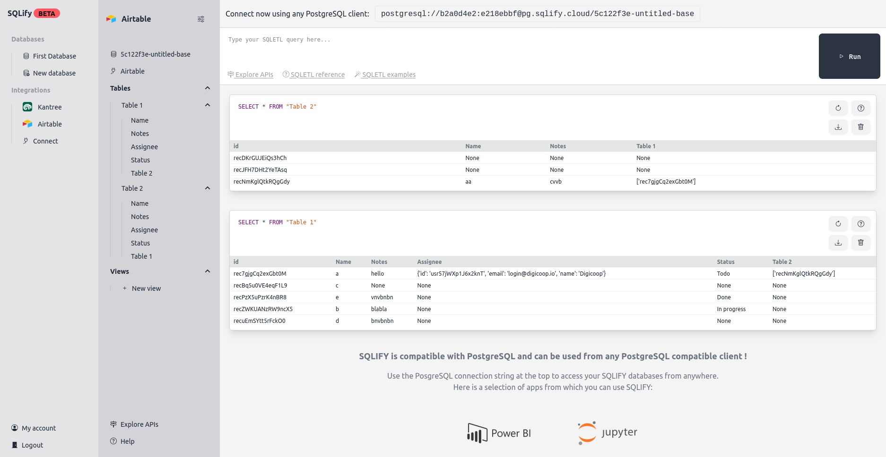Screen dimensions: 886x457
Task: Open SQLETL examples link
Action: 388,75
